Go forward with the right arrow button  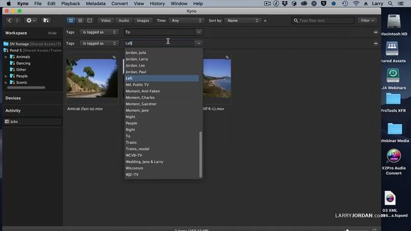pyautogui.click(x=17, y=21)
